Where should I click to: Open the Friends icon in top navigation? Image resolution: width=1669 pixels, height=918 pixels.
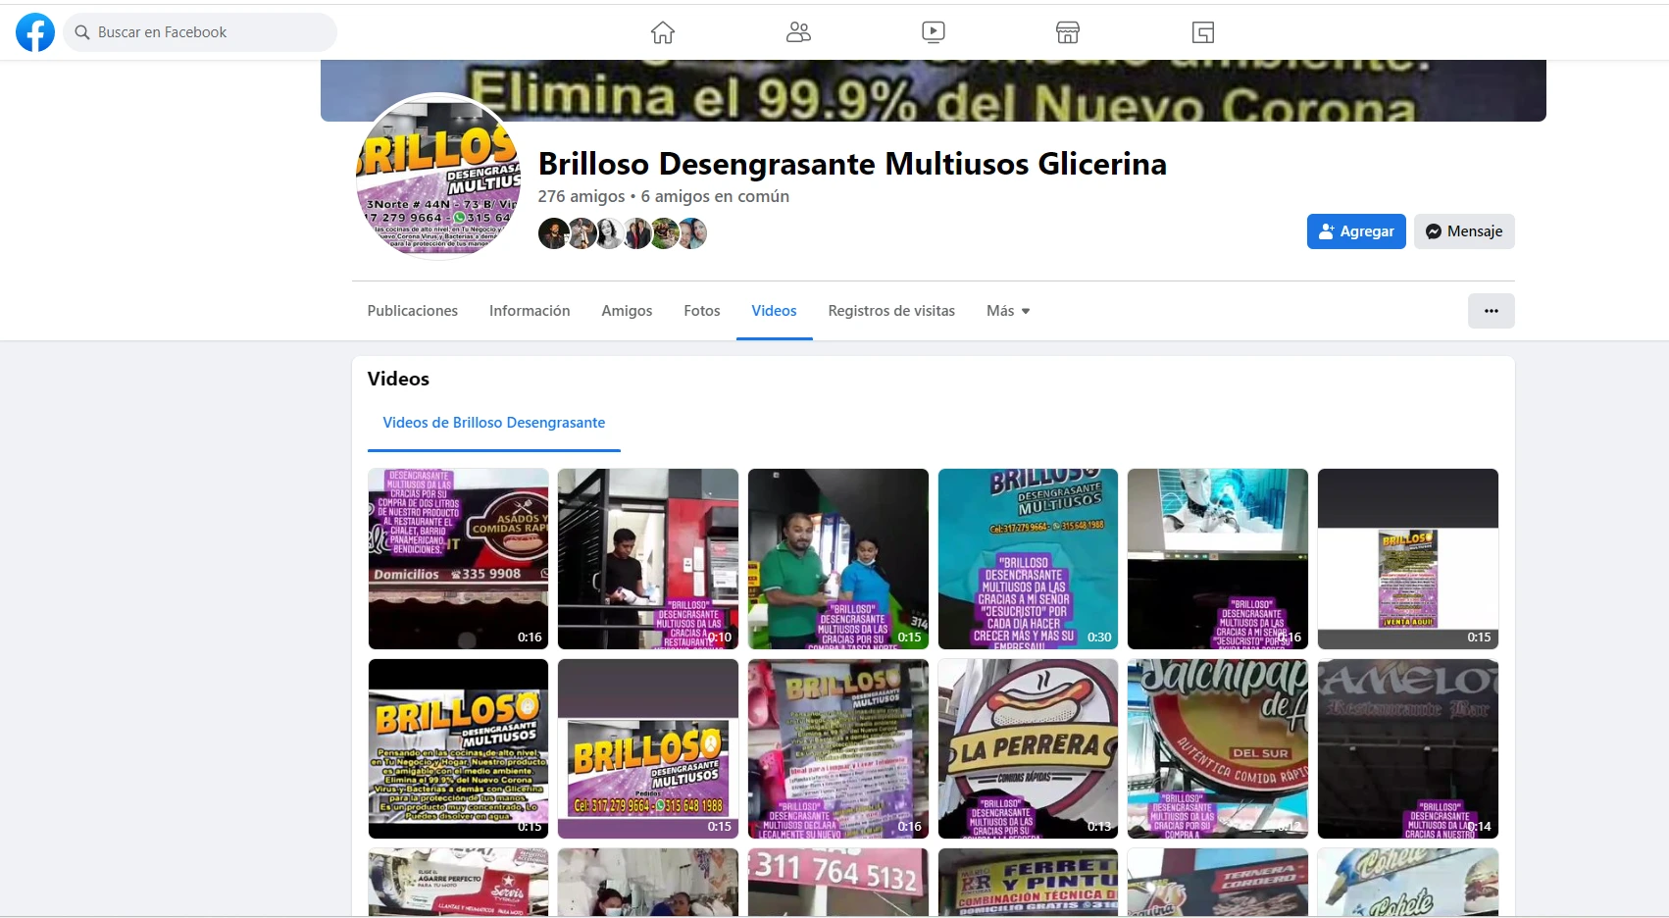click(798, 32)
